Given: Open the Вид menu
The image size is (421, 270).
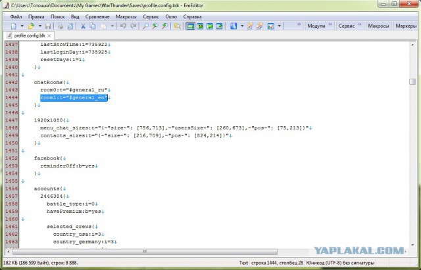Looking at the screenshot, I should pyautogui.click(x=75, y=16).
